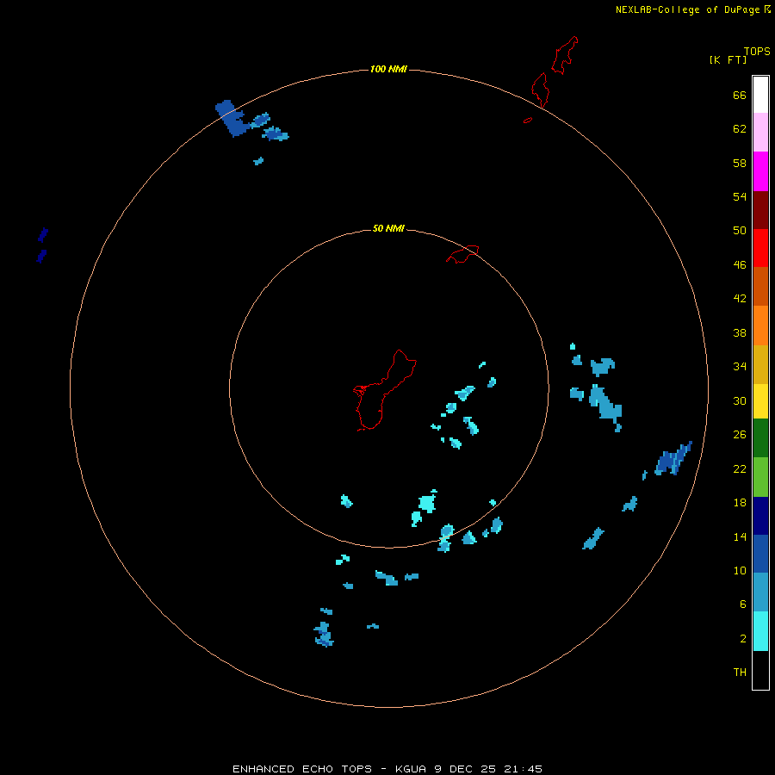Click the gold 34 kft legend swatch
This screenshot has height=775, width=775.
(x=760, y=364)
